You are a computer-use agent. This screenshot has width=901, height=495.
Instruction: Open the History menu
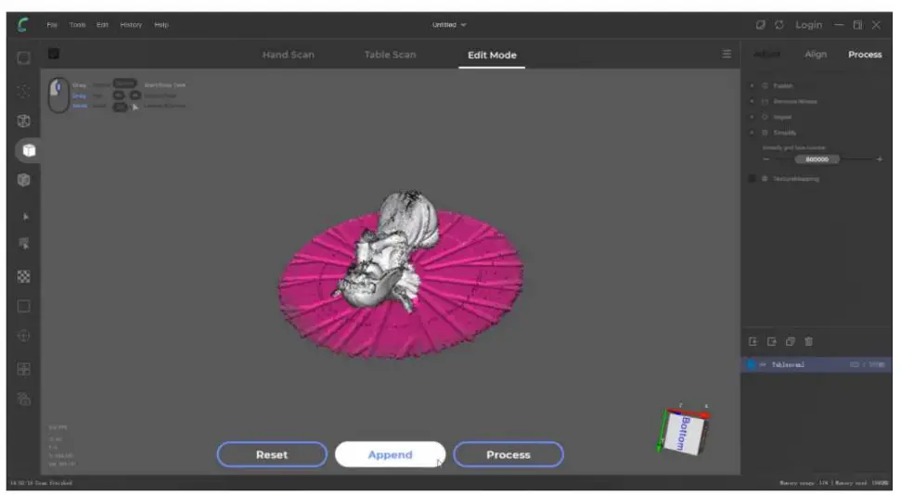click(x=131, y=25)
